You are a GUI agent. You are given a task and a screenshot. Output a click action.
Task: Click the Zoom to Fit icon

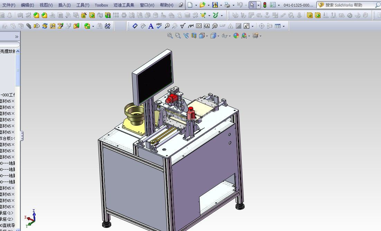point(170,36)
